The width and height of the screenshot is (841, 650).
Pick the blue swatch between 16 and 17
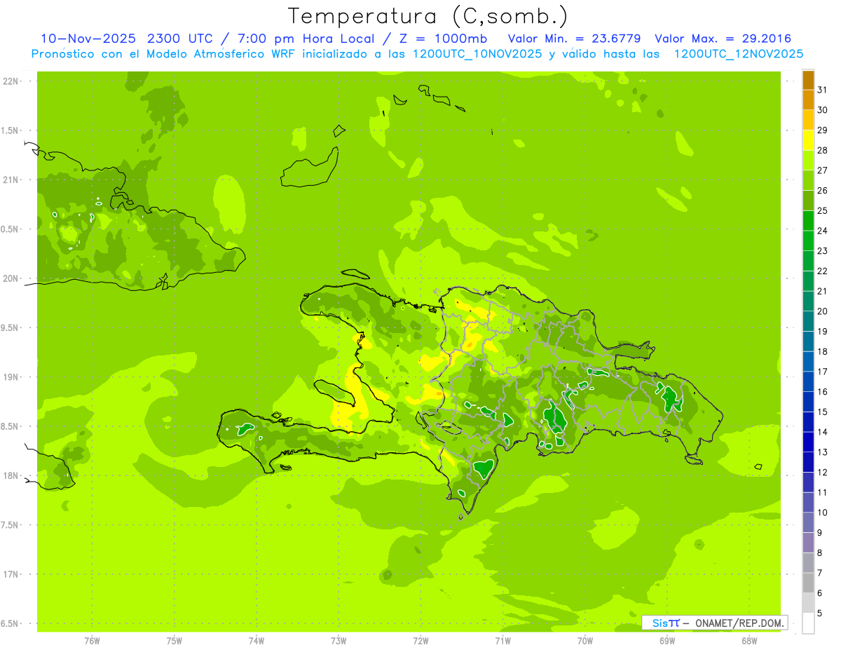click(808, 382)
